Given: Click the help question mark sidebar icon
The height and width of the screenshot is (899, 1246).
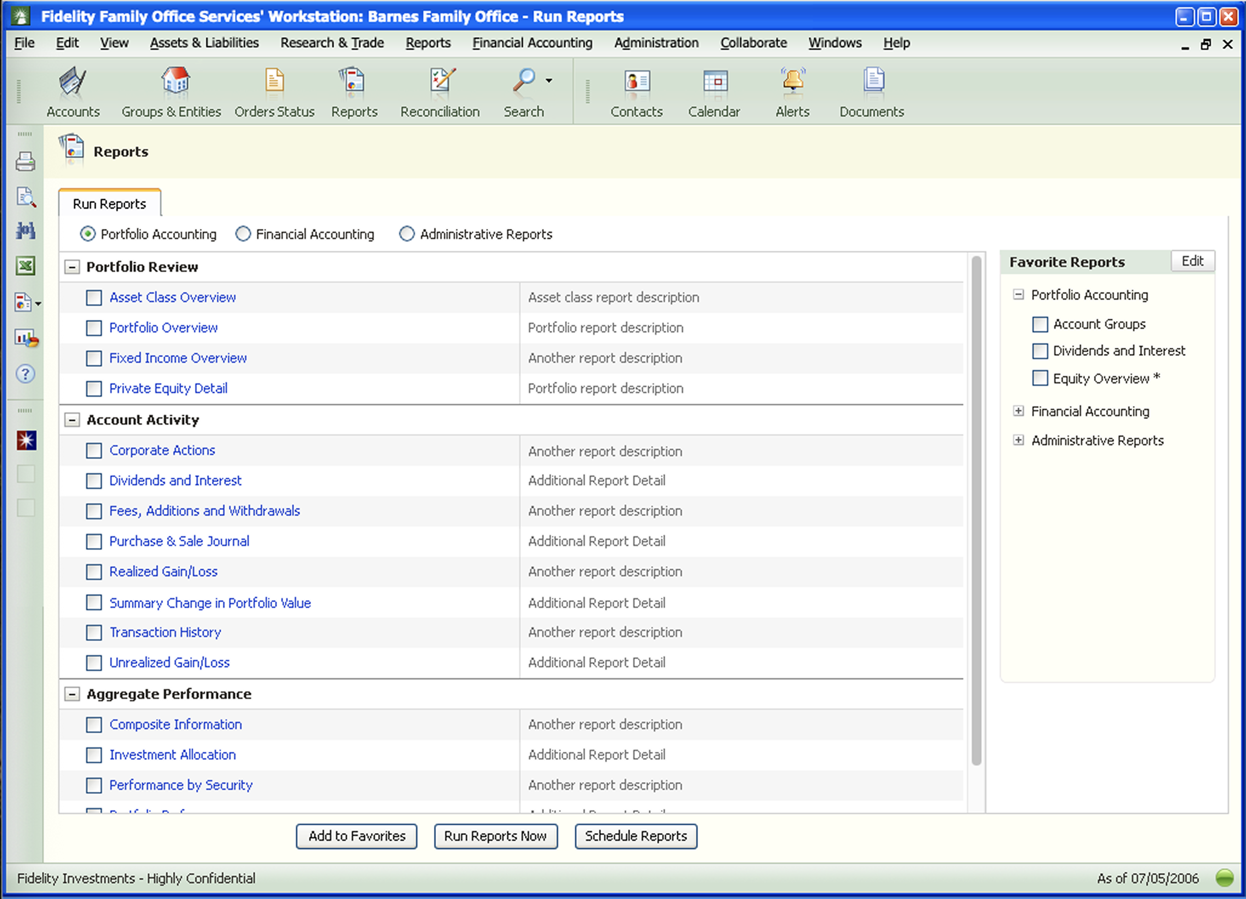Looking at the screenshot, I should pos(25,374).
